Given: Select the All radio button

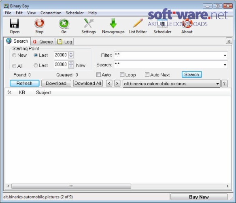Looking at the screenshot, I should coord(14,66).
